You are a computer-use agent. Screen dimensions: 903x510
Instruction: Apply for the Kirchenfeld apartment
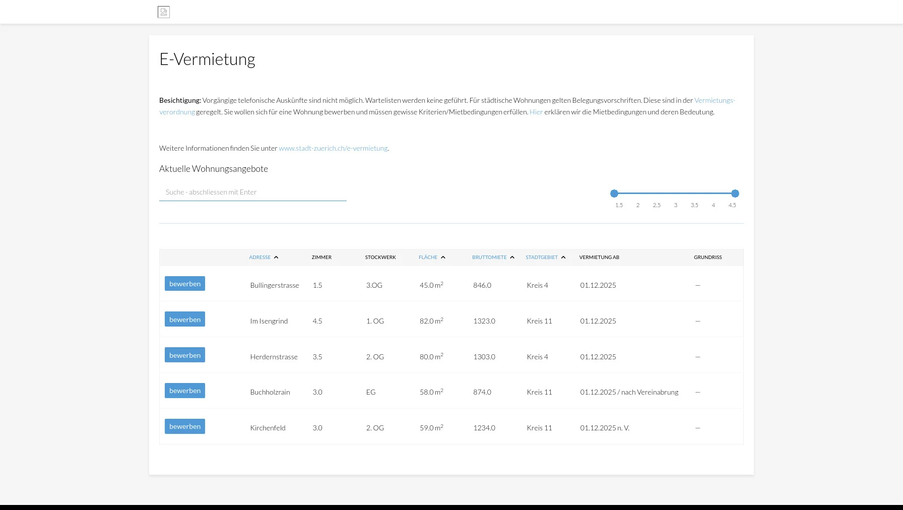[184, 426]
